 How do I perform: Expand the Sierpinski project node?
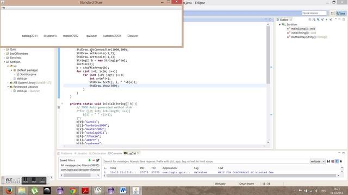click(x=4, y=58)
